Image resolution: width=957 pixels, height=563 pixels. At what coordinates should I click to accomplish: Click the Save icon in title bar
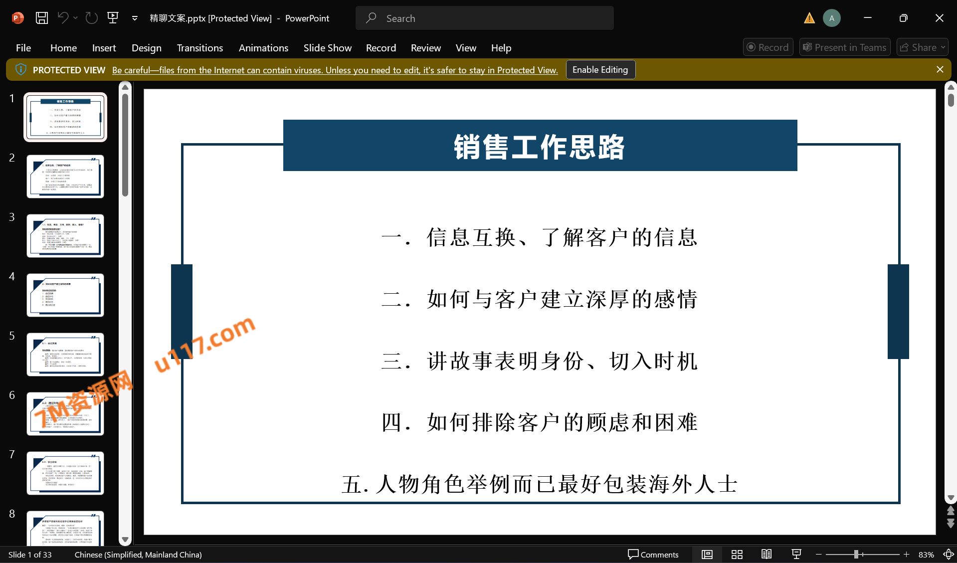click(42, 18)
